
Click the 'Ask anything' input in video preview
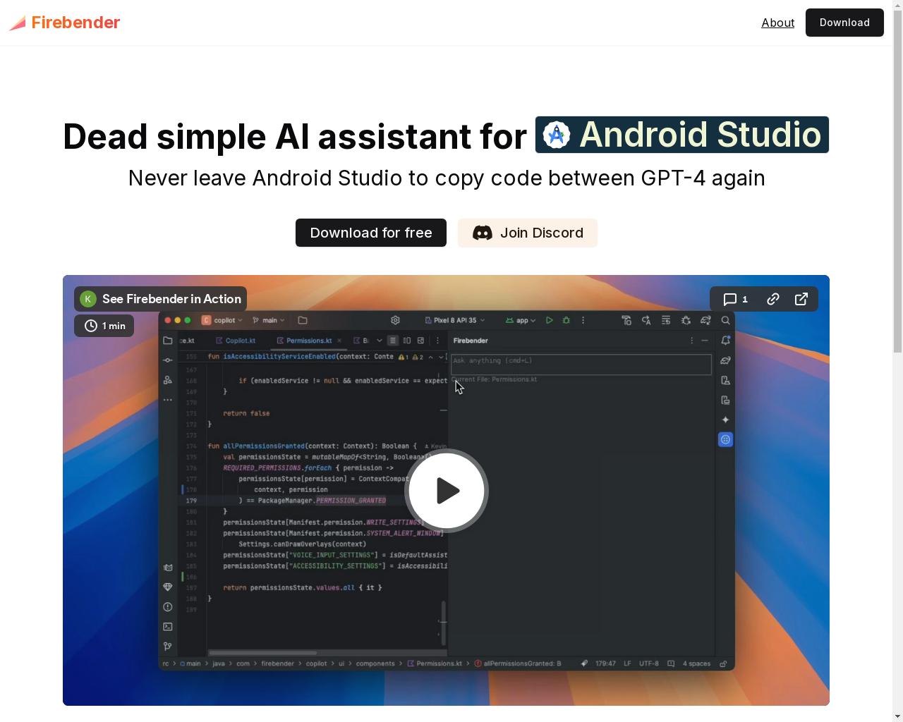coord(581,364)
